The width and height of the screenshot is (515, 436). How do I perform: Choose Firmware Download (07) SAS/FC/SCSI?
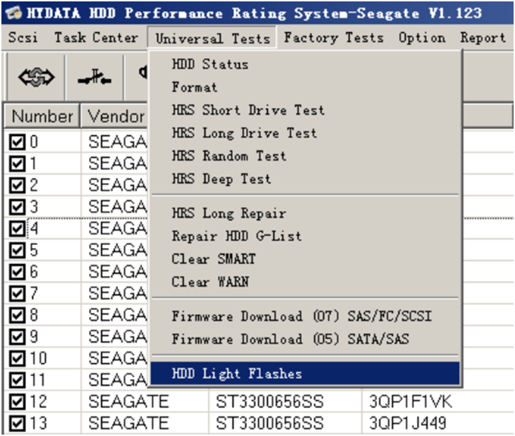pyautogui.click(x=305, y=316)
